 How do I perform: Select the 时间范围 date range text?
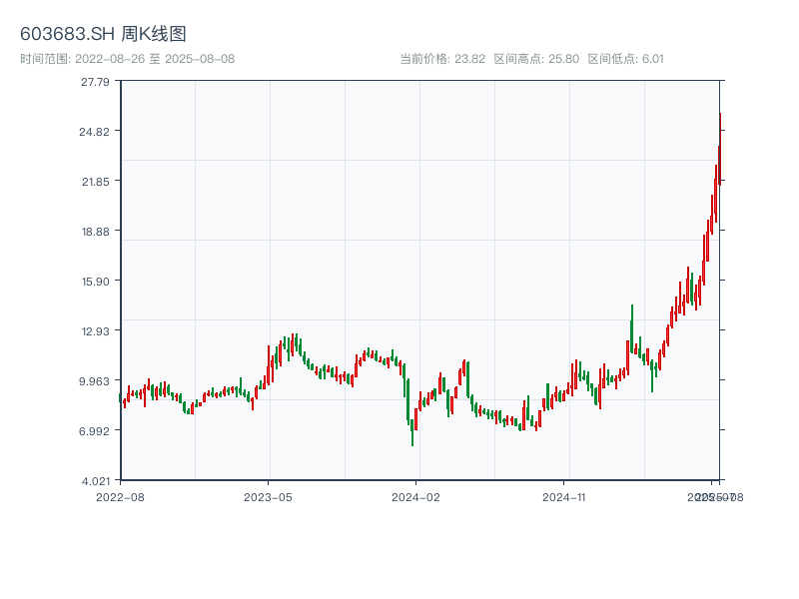(x=127, y=59)
